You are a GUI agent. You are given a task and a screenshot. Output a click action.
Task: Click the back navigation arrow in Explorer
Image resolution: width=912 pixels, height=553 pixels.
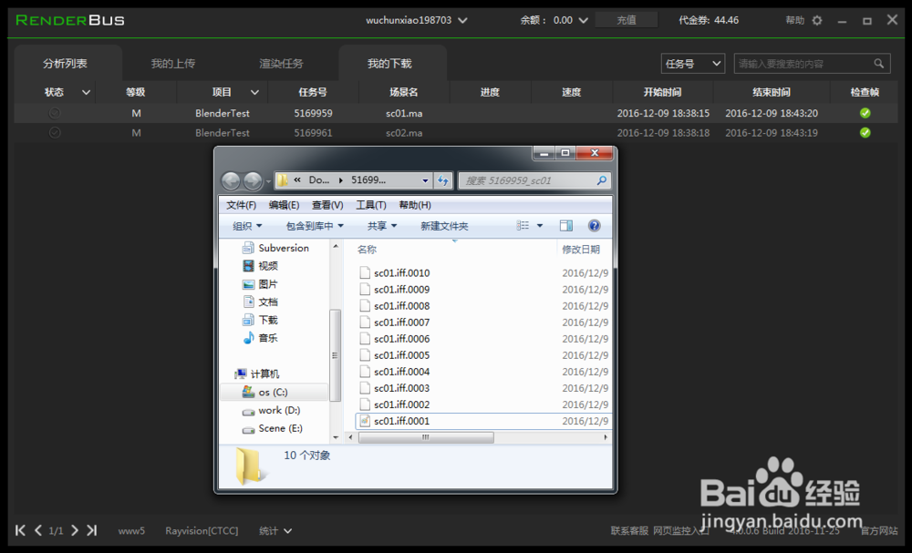pos(231,179)
